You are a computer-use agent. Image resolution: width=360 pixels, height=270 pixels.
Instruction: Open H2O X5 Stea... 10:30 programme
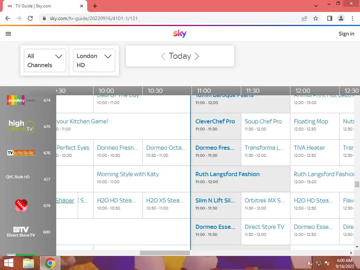tap(166, 205)
